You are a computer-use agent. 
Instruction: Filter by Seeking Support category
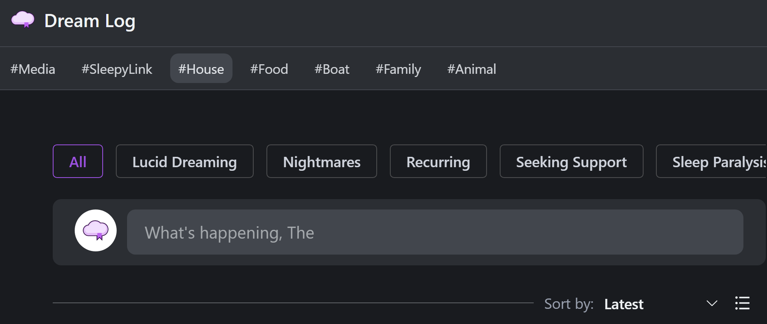(x=571, y=161)
